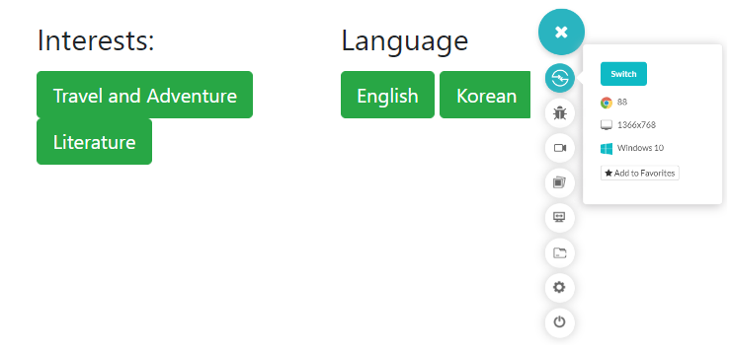This screenshot has width=729, height=355.
Task: Select the Literature interest tag
Action: tap(95, 142)
